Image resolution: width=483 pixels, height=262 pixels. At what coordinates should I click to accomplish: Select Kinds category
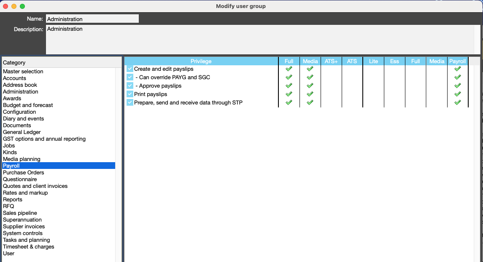(59, 152)
